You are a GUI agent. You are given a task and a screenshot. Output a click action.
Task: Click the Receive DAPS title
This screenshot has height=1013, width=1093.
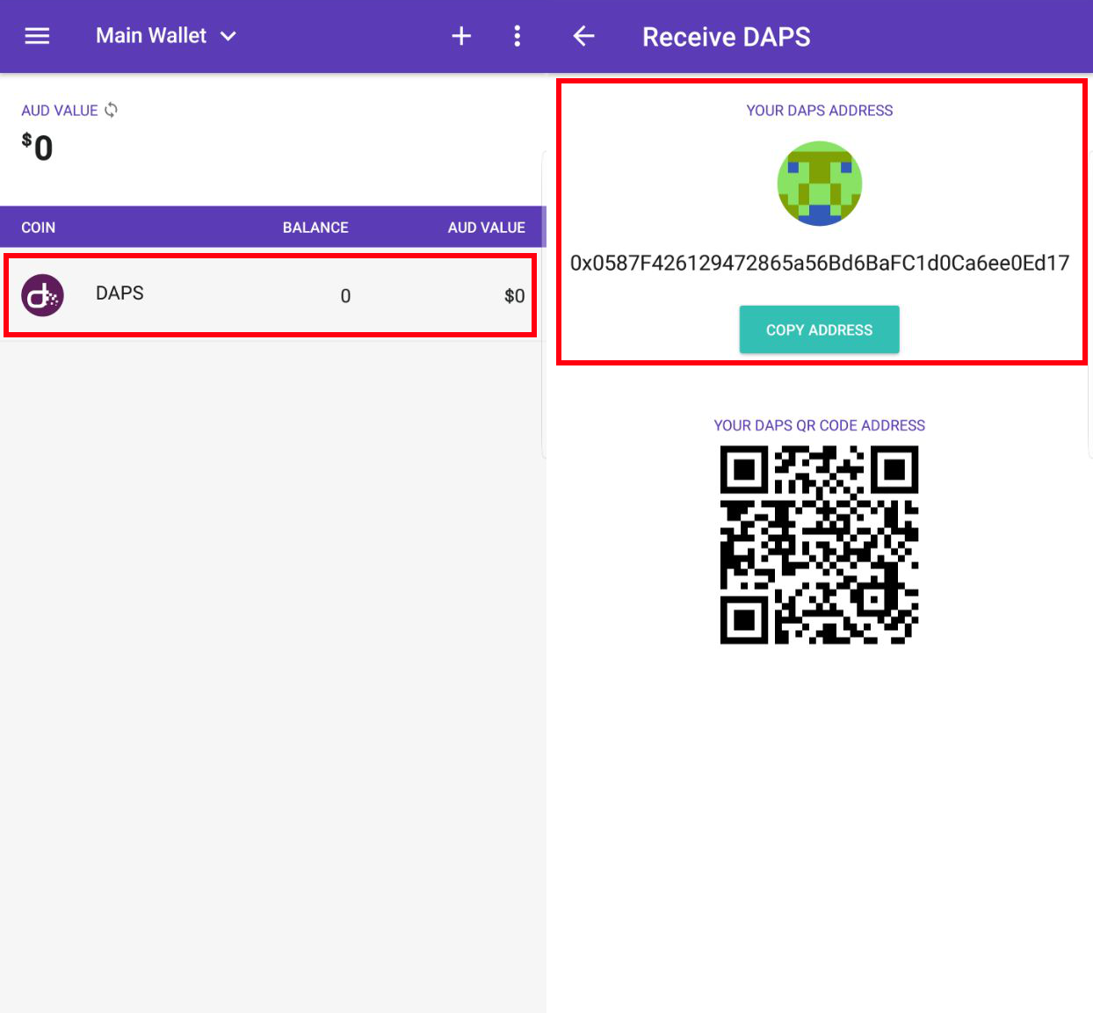click(x=727, y=37)
